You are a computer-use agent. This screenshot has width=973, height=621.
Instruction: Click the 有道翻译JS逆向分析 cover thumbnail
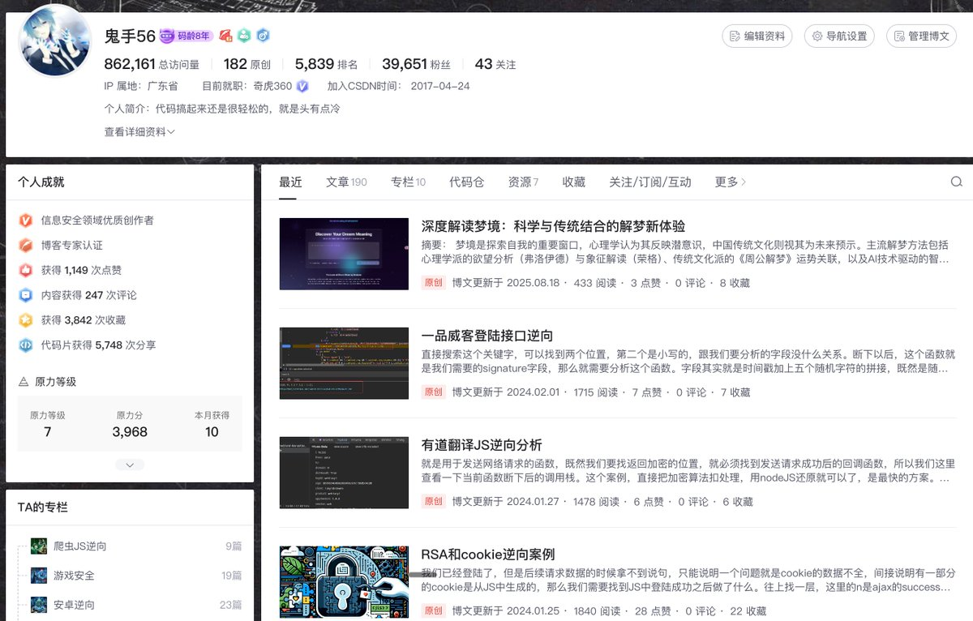click(x=344, y=473)
